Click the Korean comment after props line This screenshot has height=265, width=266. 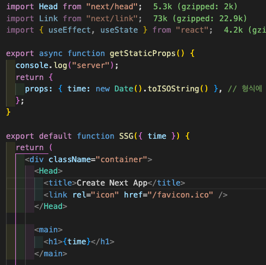tap(245, 89)
